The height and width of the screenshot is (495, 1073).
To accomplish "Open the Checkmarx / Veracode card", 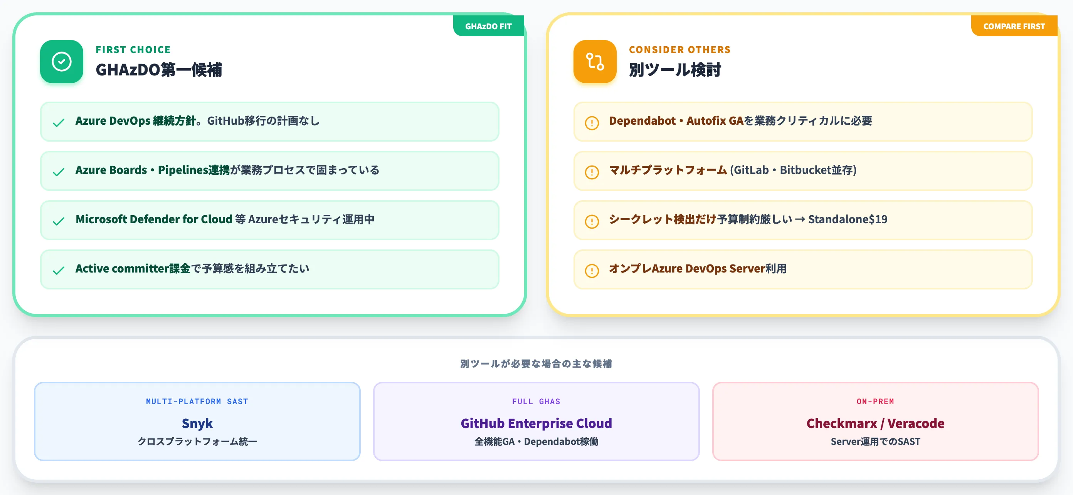I will click(x=875, y=421).
